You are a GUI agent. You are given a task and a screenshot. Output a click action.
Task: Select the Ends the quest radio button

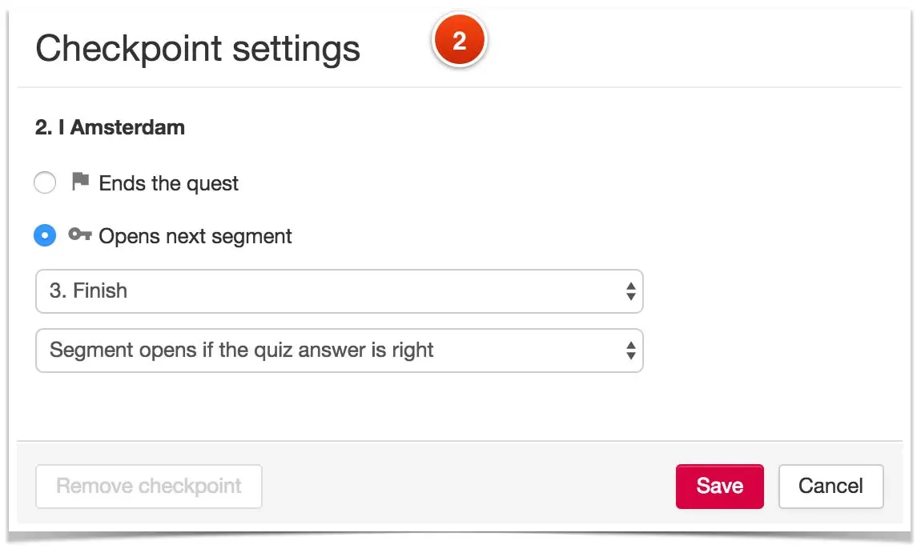pyautogui.click(x=45, y=182)
